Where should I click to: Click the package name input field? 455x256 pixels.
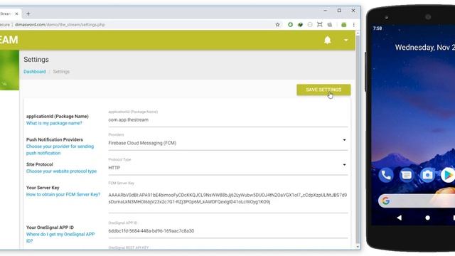[227, 119]
